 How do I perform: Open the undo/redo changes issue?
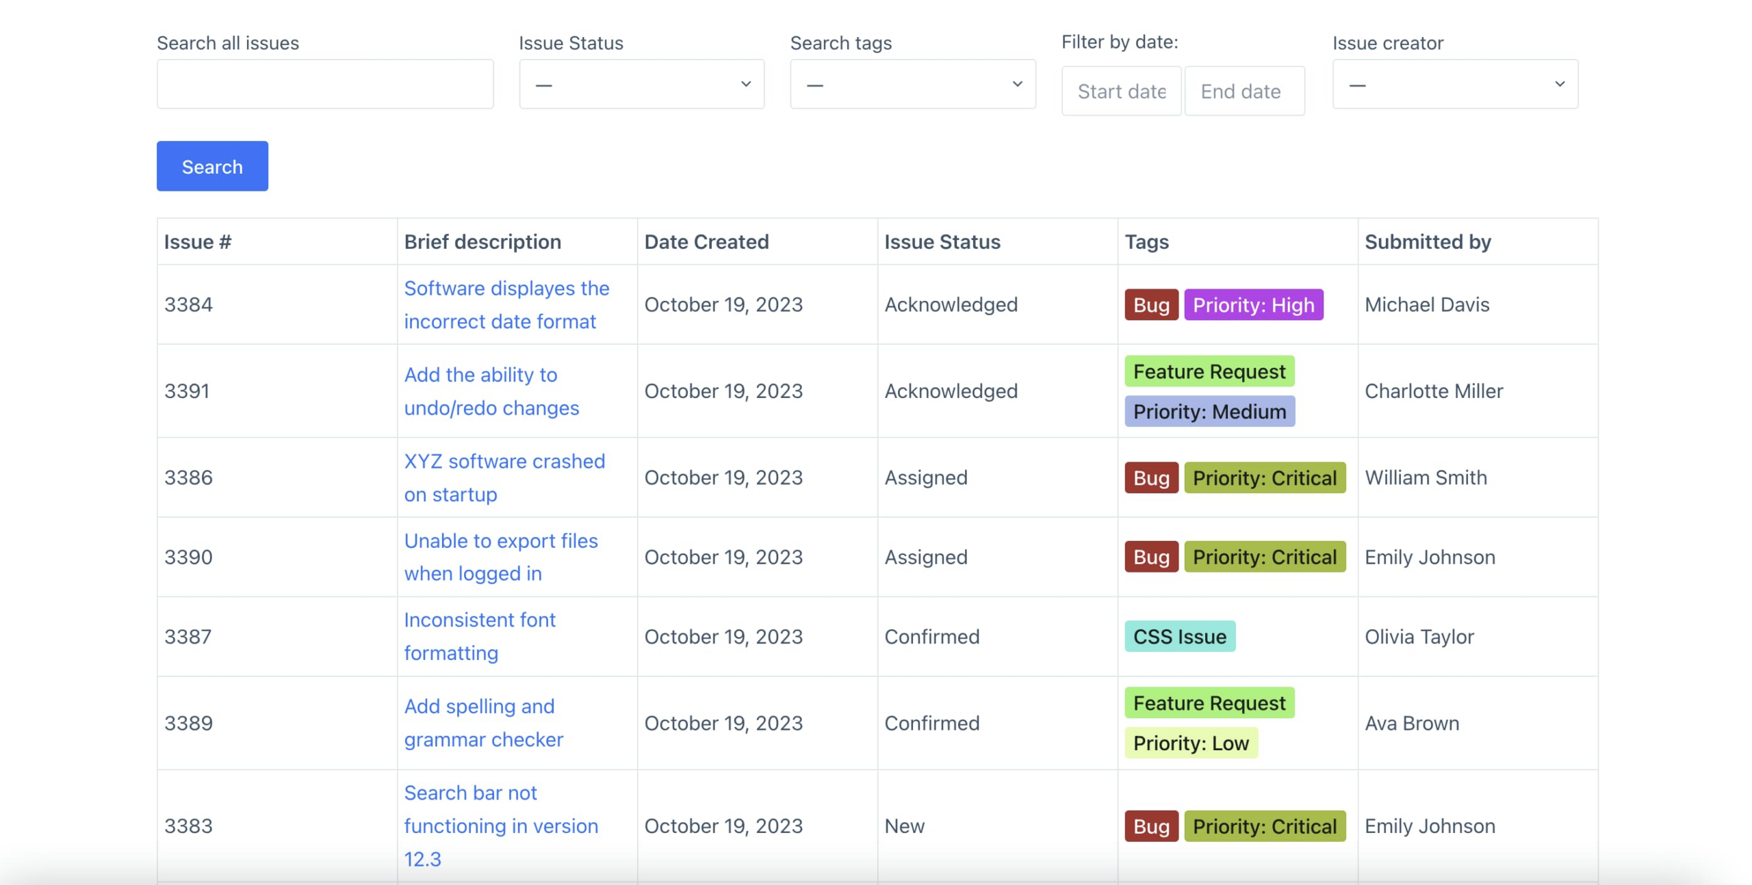point(491,391)
